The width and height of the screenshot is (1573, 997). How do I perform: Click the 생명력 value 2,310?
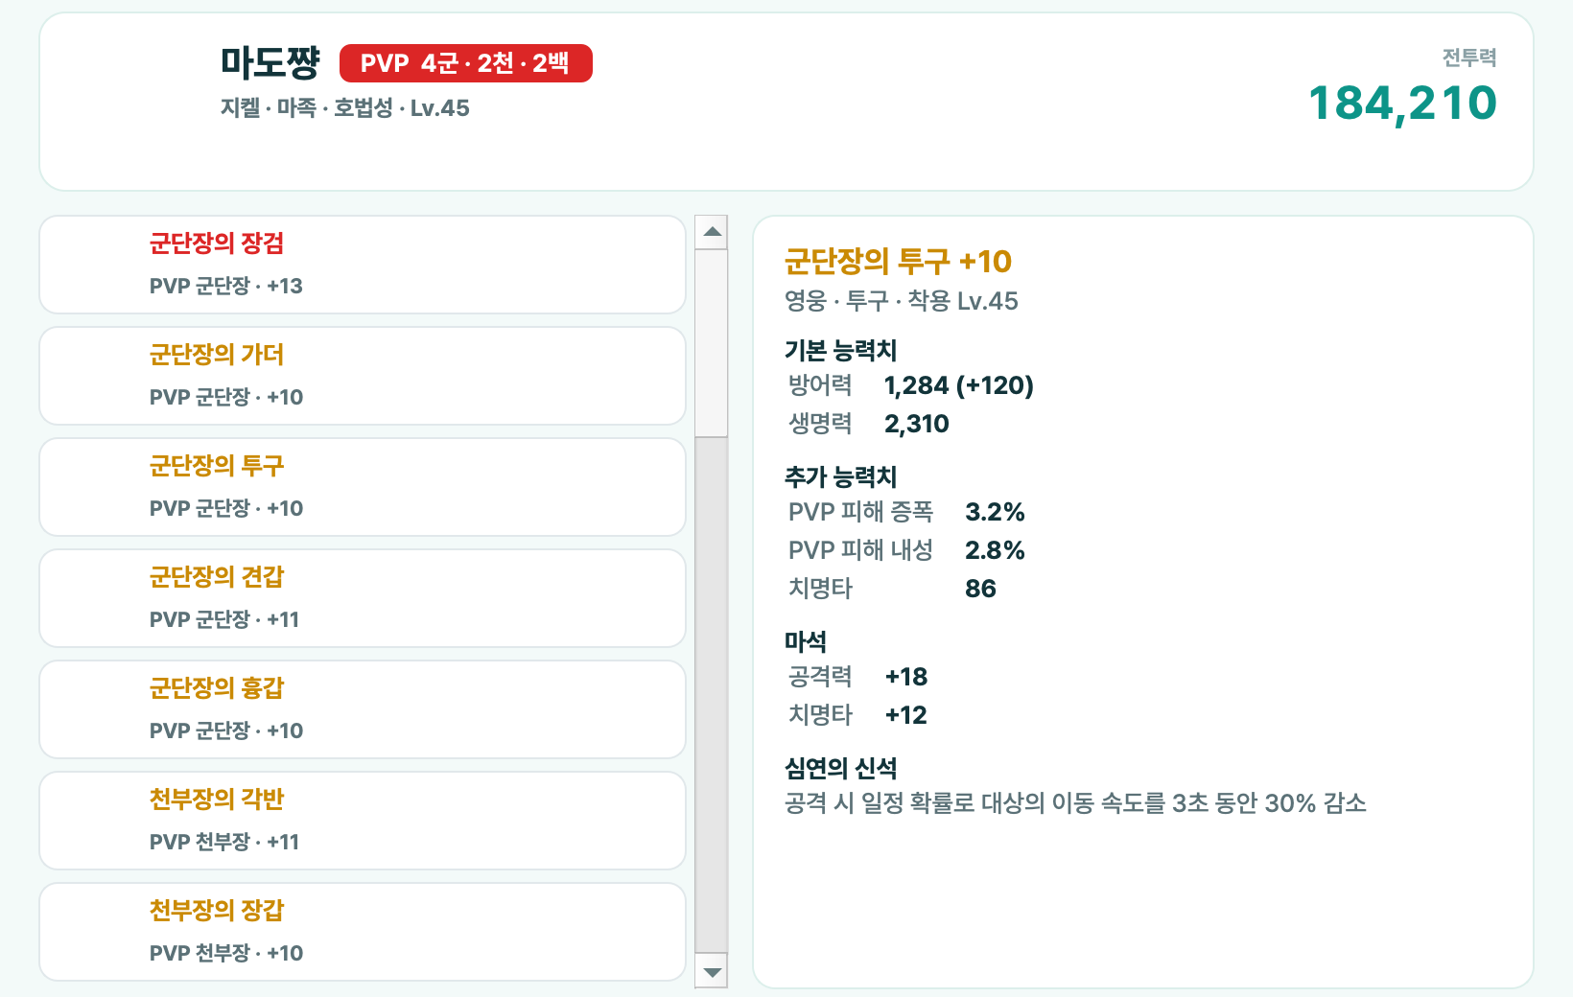click(x=917, y=424)
